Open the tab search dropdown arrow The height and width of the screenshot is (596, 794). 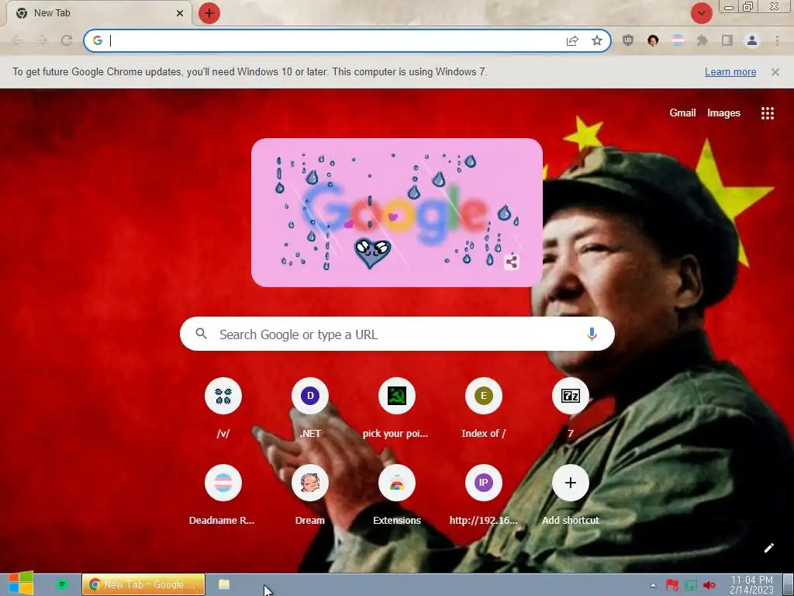coord(701,13)
